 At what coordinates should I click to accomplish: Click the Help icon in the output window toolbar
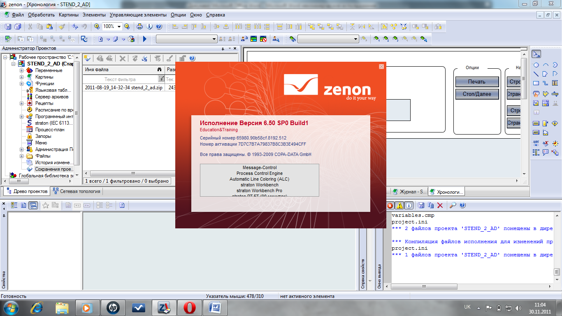[x=462, y=205]
